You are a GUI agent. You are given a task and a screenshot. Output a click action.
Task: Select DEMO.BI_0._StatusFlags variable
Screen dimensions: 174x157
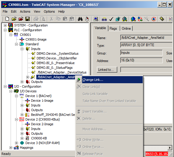click(54, 68)
